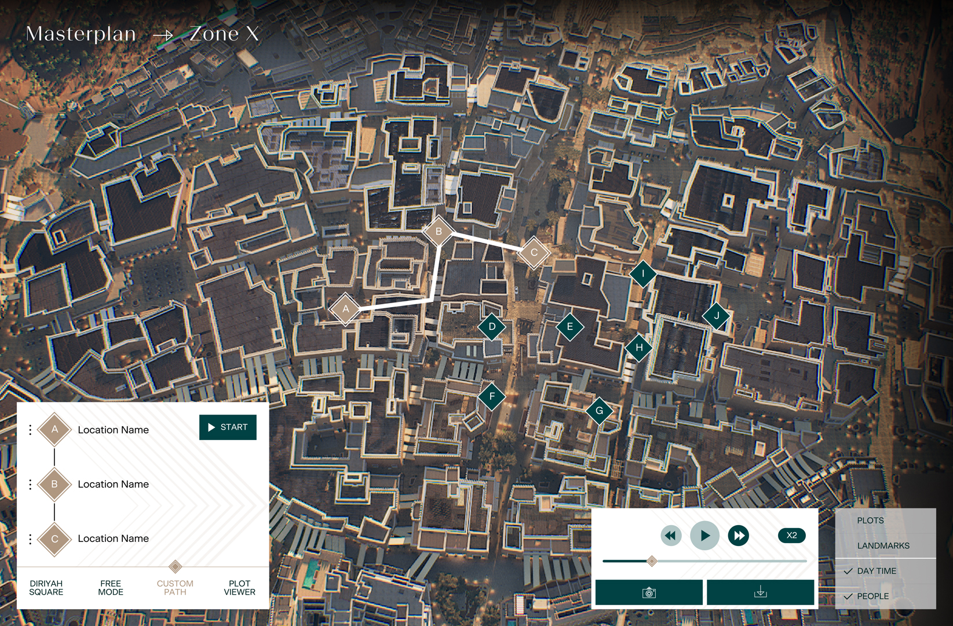This screenshot has height=626, width=953.
Task: Select map marker A on the path
Action: [346, 309]
